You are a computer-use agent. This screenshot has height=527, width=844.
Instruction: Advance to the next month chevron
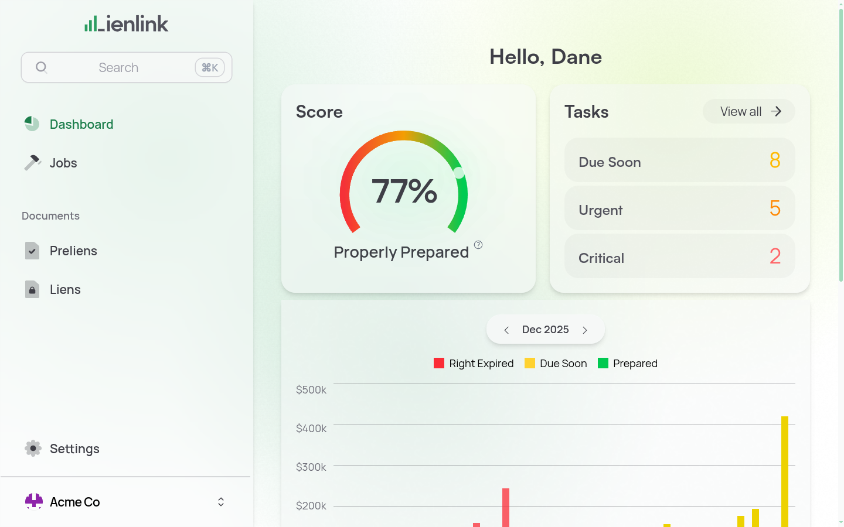[x=584, y=330]
